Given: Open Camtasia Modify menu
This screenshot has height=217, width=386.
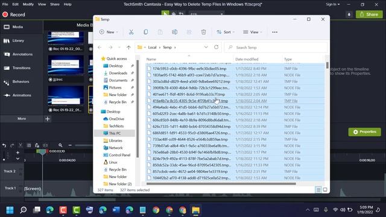Looking at the screenshot, I should (28, 4).
